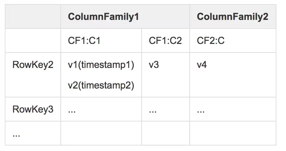Select the CF1:C2 column qualifier cell

pyautogui.click(x=165, y=41)
